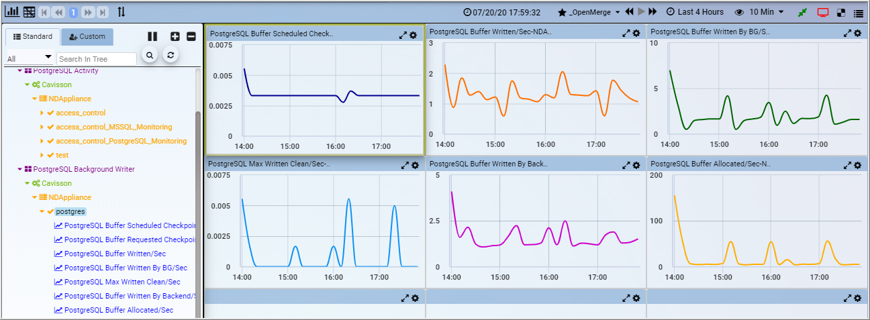This screenshot has height=320, width=870.
Task: Open the _OpenMerge favorites dropdown
Action: (589, 12)
